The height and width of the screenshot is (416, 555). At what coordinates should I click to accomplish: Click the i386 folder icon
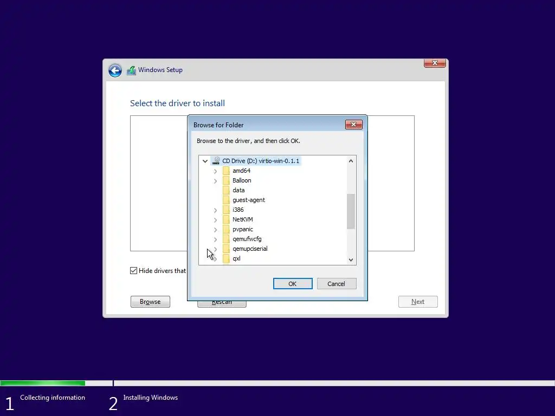coord(226,210)
